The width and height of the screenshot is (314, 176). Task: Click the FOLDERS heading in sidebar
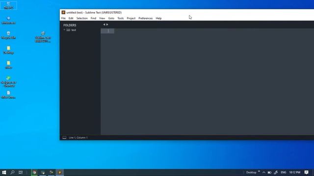70,25
